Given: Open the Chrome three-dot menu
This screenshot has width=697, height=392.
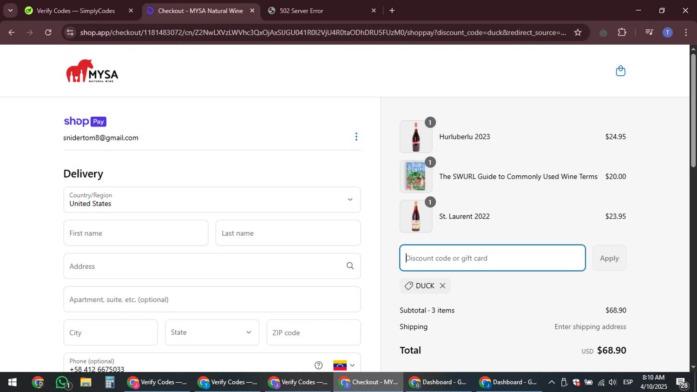Looking at the screenshot, I should click(x=686, y=33).
